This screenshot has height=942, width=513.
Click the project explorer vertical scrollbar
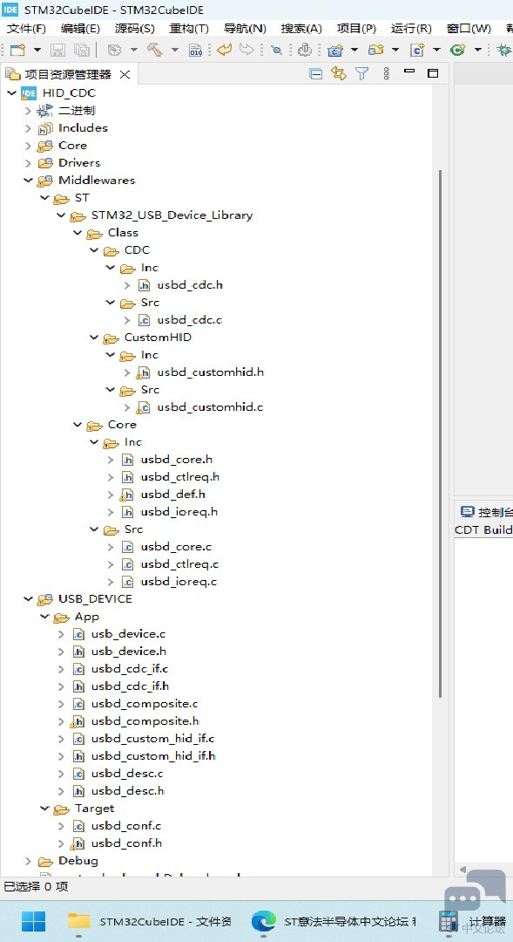pyautogui.click(x=440, y=433)
